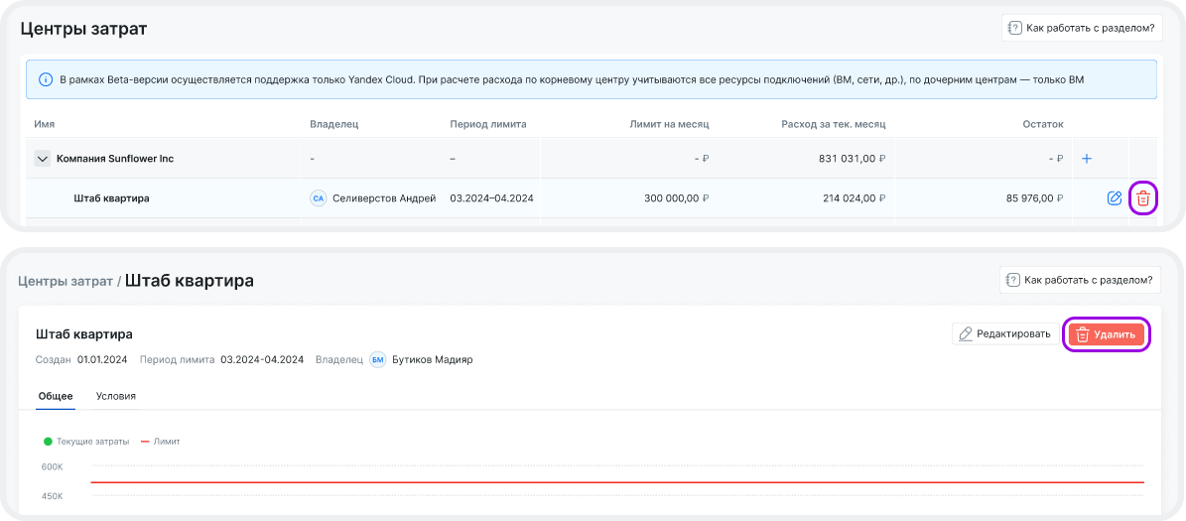Click the Остаток column header

tap(1042, 125)
